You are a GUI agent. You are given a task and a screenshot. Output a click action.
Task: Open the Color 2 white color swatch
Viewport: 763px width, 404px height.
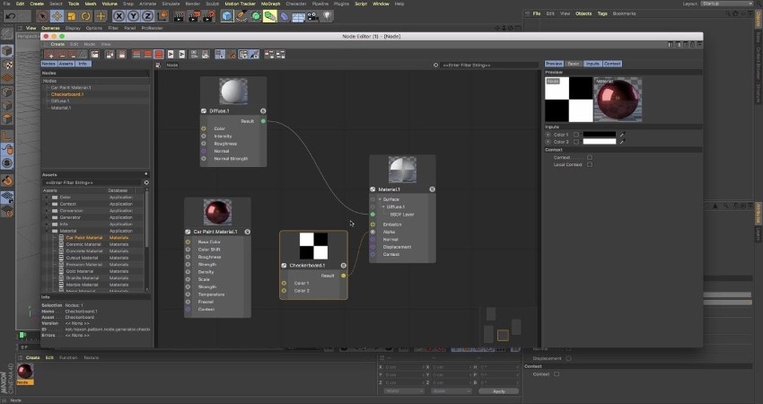tap(600, 142)
